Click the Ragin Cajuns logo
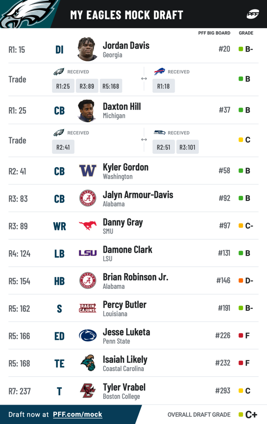The width and height of the screenshot is (267, 424). pyautogui.click(x=87, y=308)
